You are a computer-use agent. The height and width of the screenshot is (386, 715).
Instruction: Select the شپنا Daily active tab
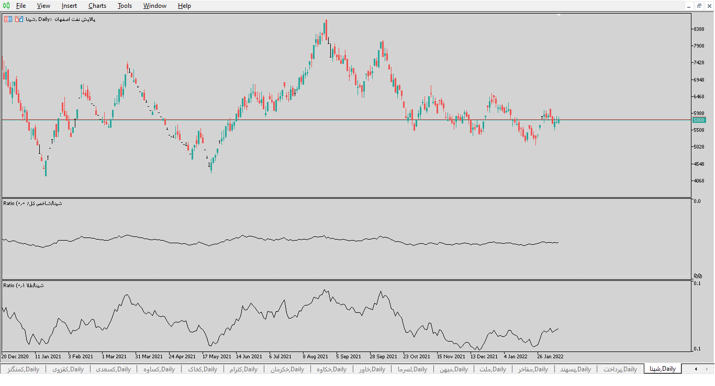coord(663,369)
